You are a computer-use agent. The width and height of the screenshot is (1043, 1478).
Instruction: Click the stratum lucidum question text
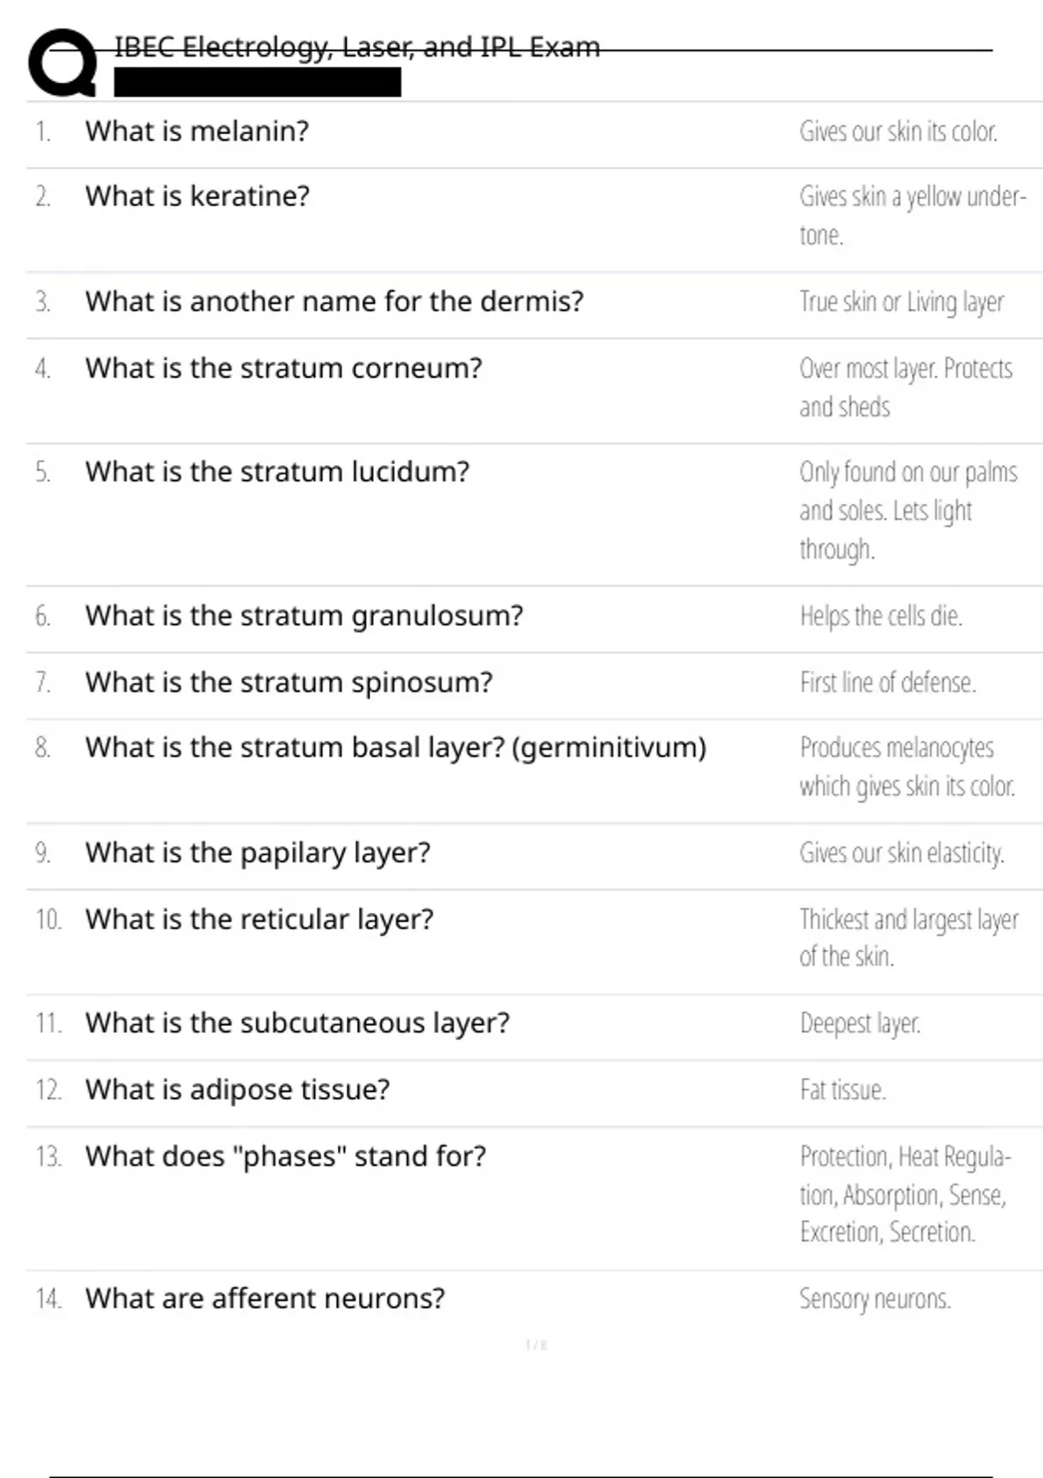click(276, 472)
